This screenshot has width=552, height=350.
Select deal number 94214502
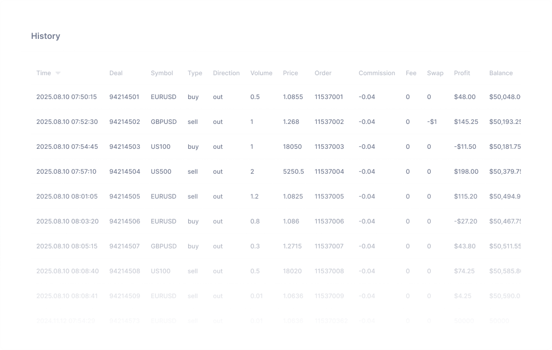tap(124, 122)
